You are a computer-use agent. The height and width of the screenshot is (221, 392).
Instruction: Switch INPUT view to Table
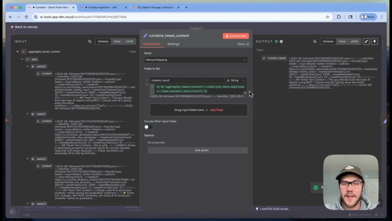pyautogui.click(x=117, y=42)
